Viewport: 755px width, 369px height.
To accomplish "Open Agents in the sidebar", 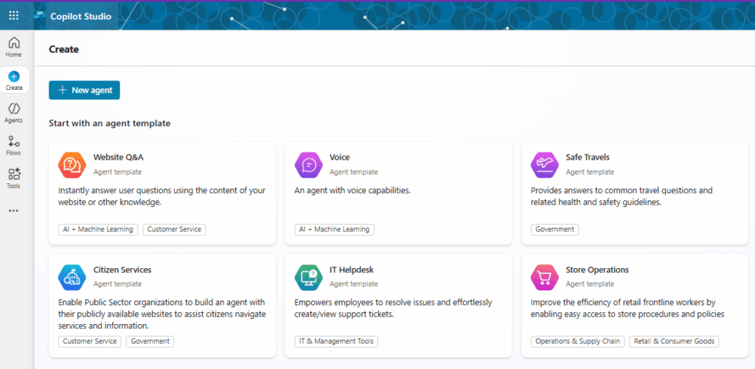I will click(13, 113).
